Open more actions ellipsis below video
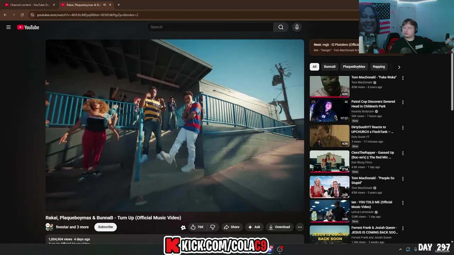454x255 pixels. tap(300, 227)
